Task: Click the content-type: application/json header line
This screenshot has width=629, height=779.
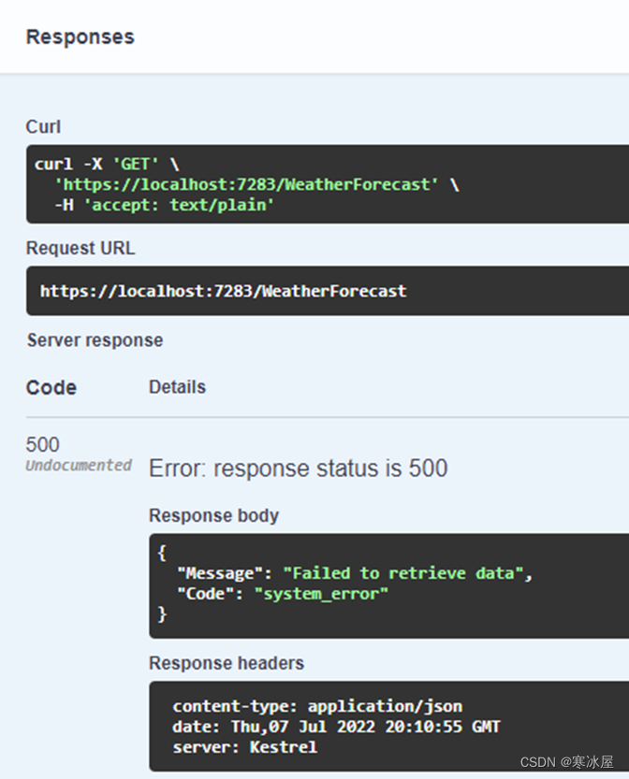Action: (317, 706)
